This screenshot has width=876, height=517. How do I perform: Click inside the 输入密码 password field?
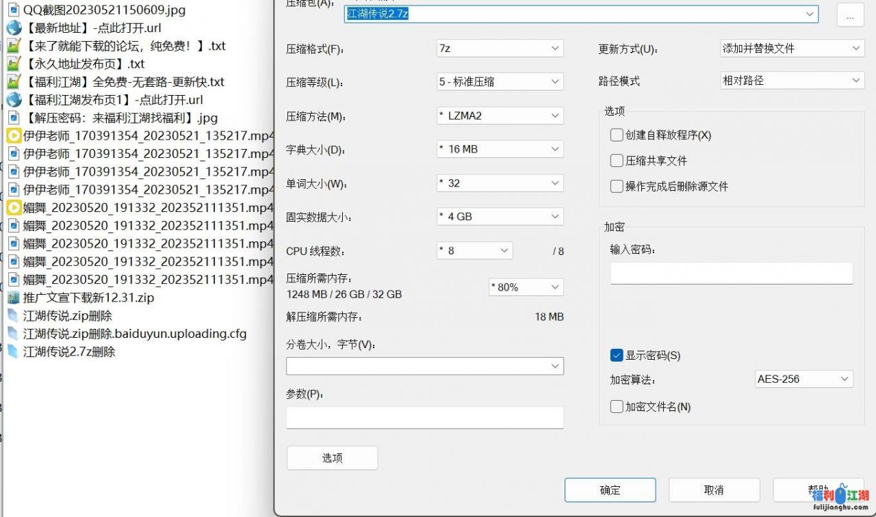pyautogui.click(x=730, y=273)
